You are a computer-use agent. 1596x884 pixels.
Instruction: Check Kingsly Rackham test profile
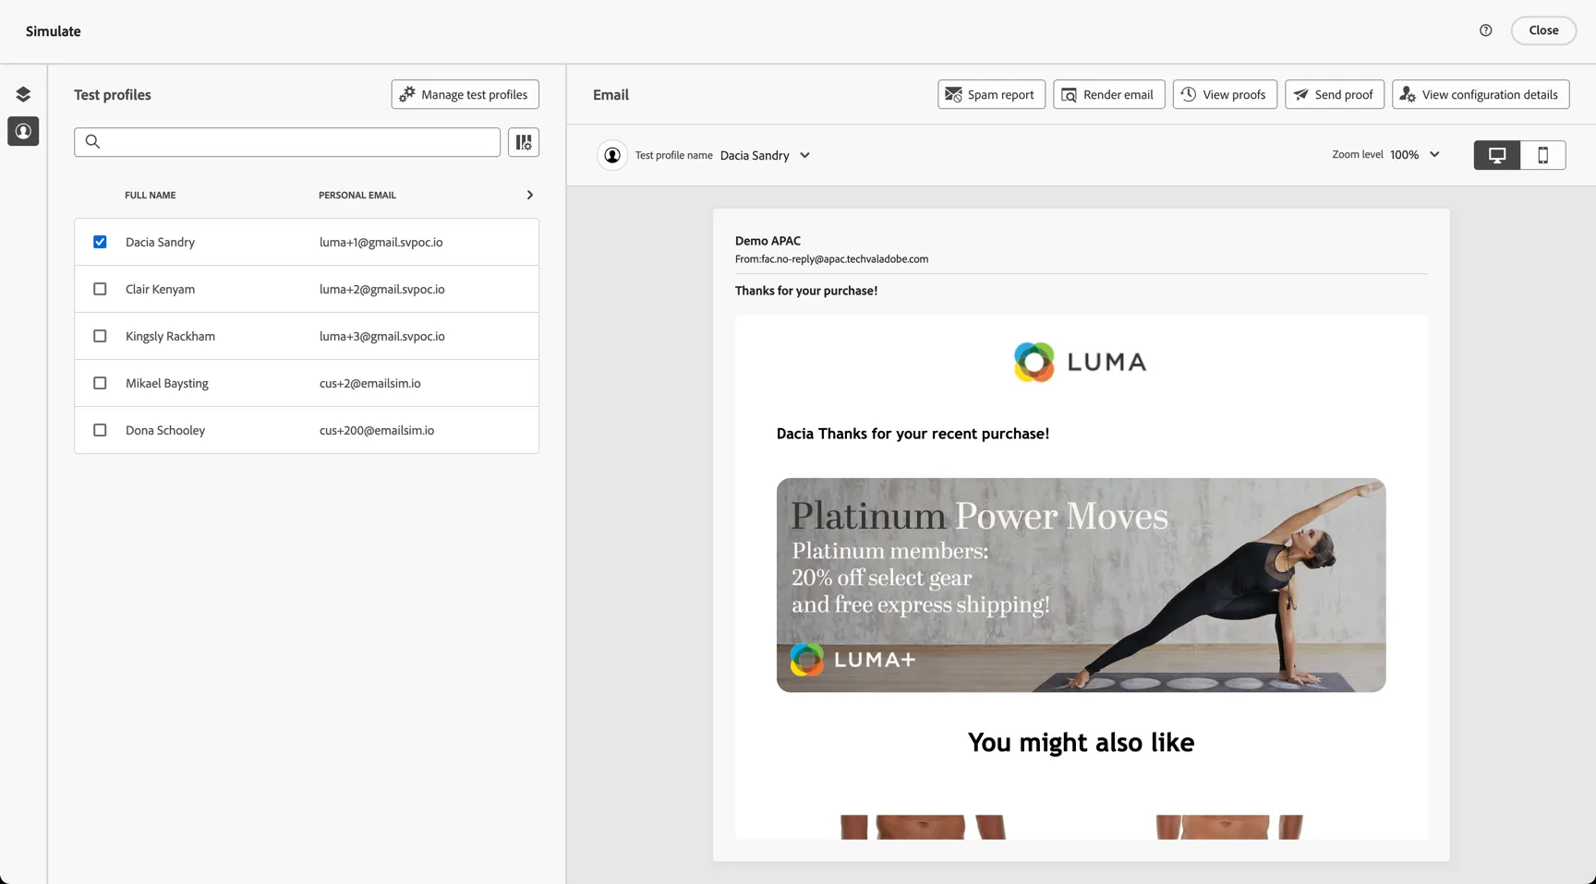point(100,336)
